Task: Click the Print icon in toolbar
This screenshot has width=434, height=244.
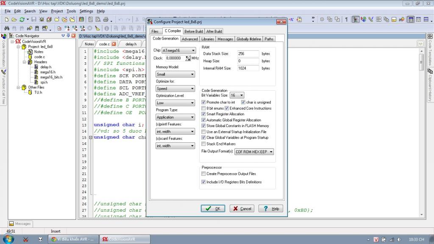Action: click(106, 19)
